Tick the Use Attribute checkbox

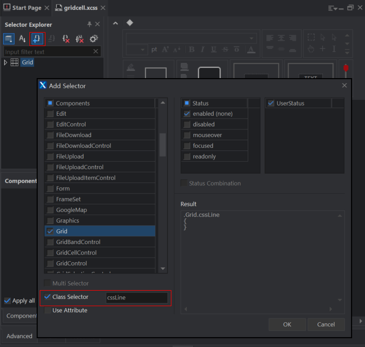pos(48,310)
